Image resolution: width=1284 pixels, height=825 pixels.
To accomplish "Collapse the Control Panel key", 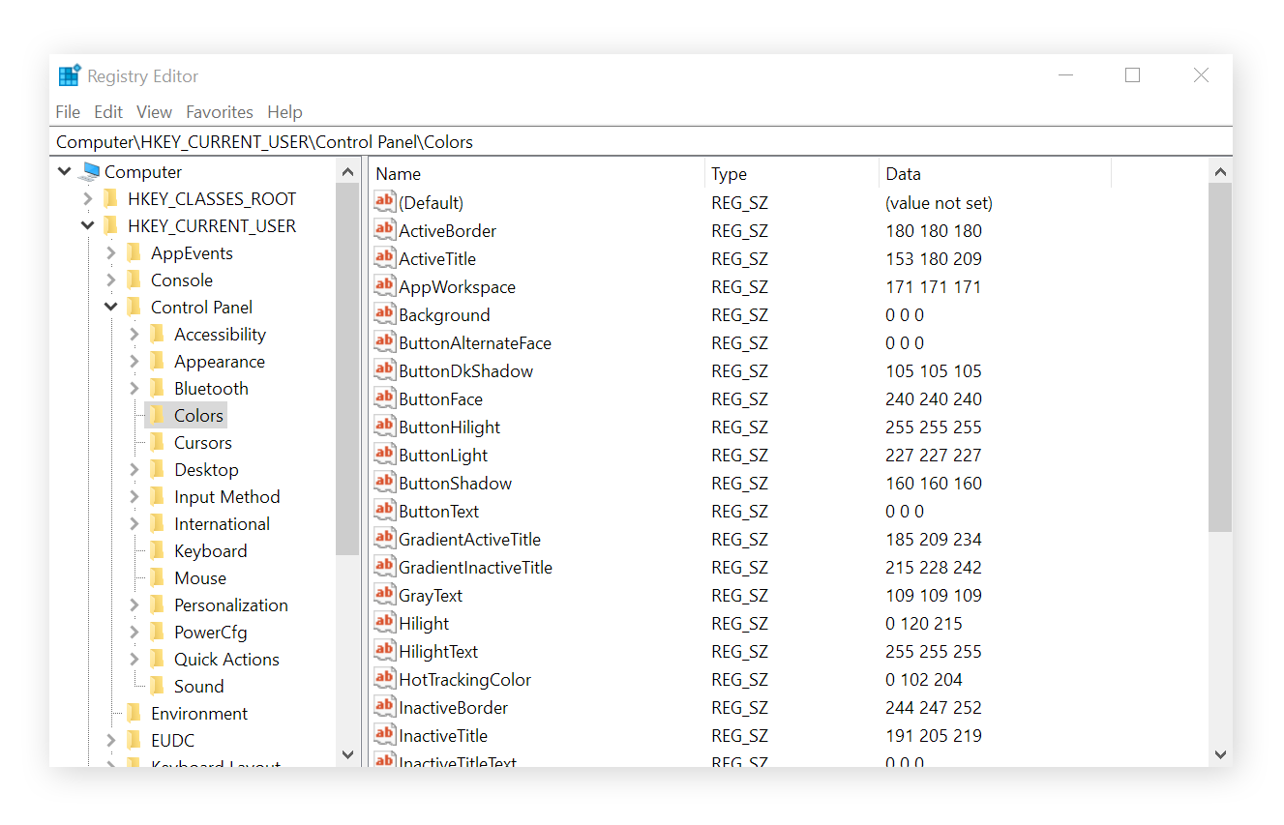I will [x=110, y=307].
